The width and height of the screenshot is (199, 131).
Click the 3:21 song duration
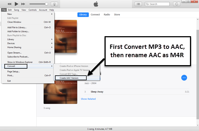187,92
